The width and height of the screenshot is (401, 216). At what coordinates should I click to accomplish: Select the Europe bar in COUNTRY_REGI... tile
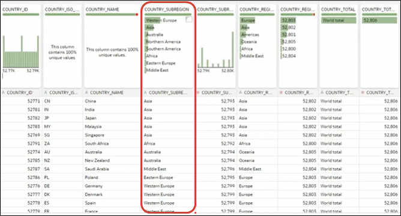[247, 20]
